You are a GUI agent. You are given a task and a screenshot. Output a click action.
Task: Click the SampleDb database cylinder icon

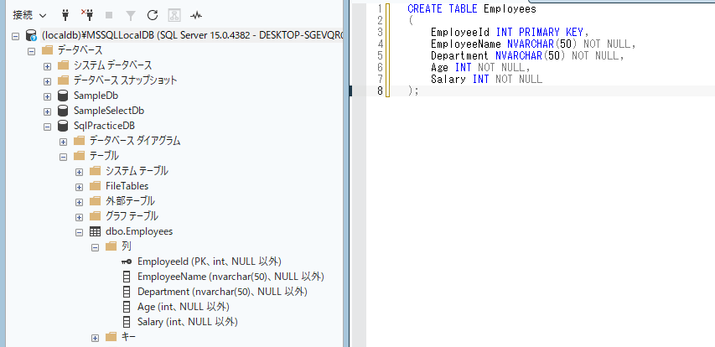[63, 96]
